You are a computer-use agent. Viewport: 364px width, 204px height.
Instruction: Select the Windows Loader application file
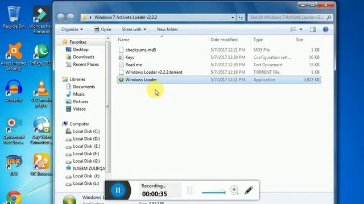pos(218,79)
